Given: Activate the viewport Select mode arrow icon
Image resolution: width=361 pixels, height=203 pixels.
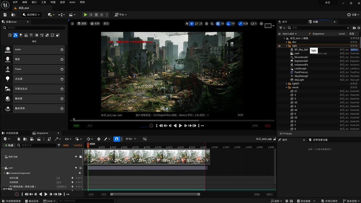Looking at the screenshot, I should (187, 24).
